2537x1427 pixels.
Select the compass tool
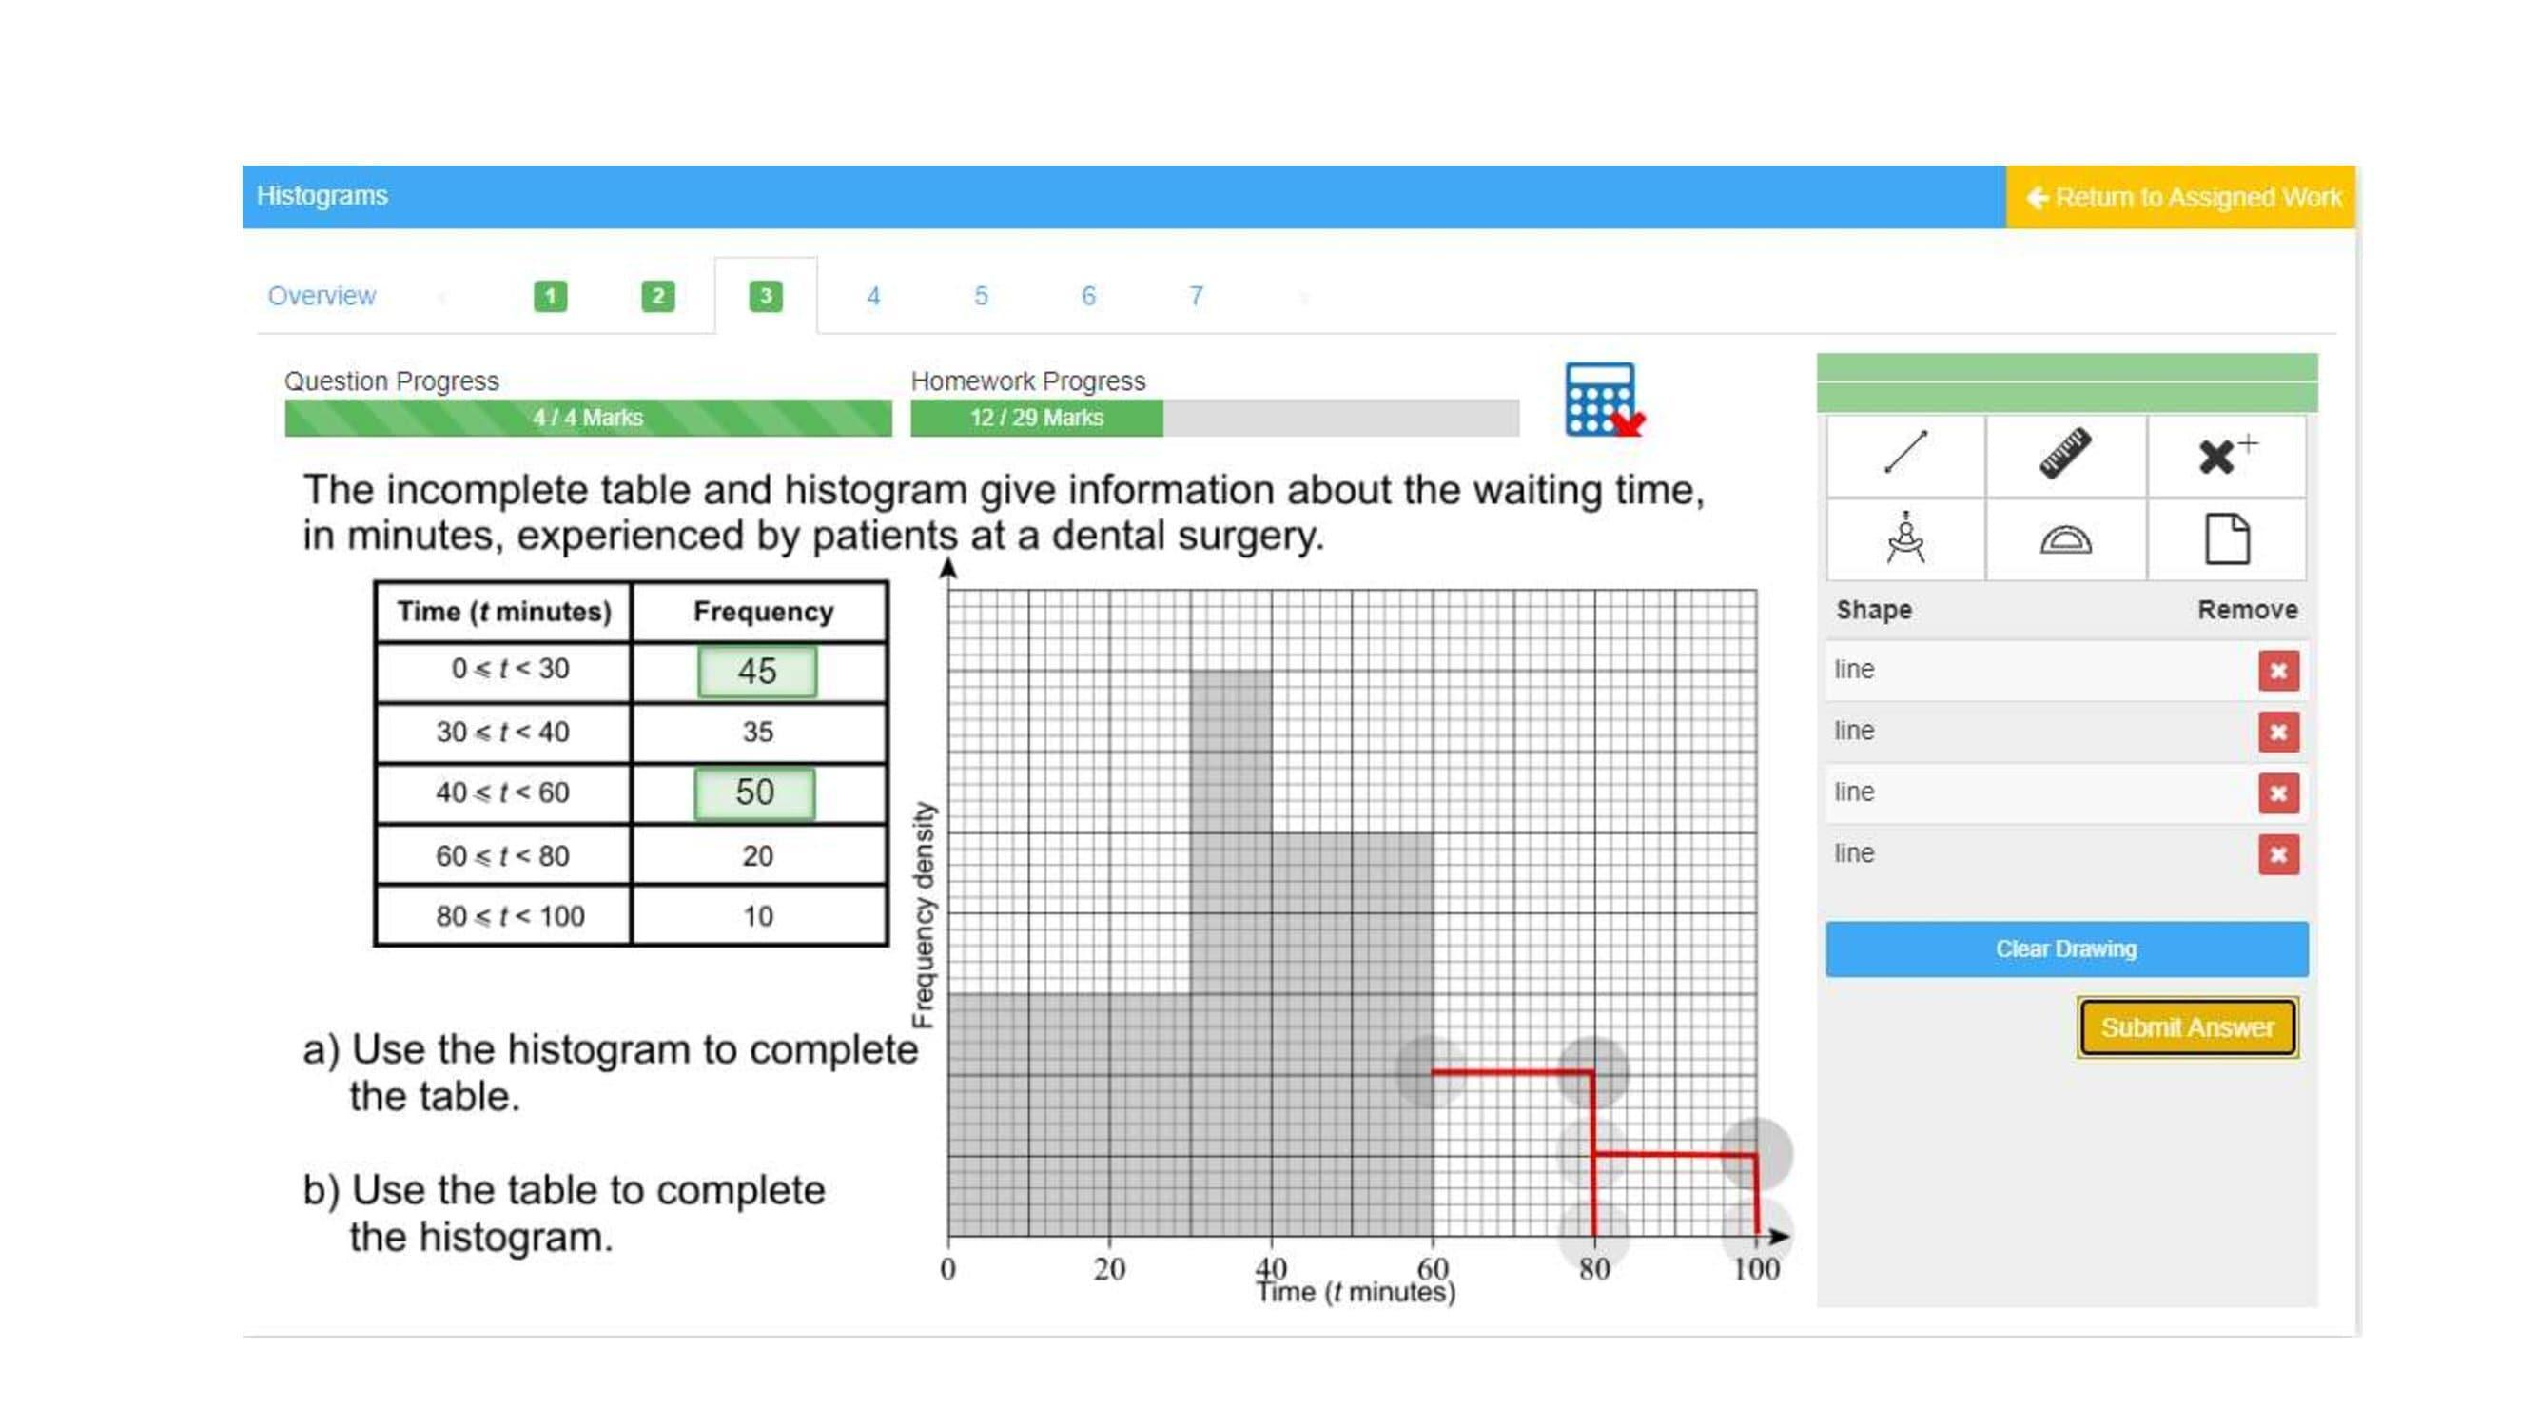pyautogui.click(x=1904, y=538)
